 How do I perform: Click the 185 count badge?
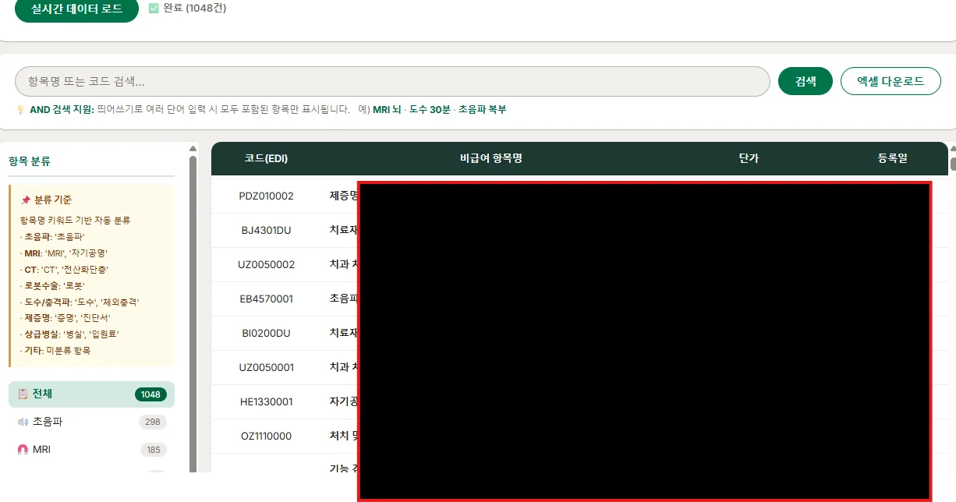coord(154,450)
